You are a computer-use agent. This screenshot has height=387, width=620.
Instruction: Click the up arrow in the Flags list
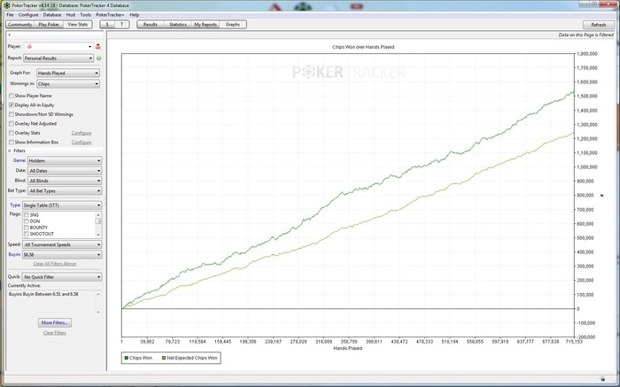click(x=98, y=214)
